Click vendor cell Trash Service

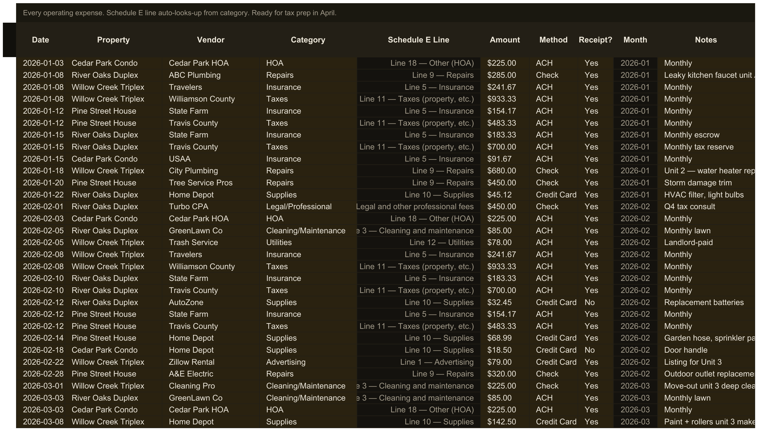point(211,242)
